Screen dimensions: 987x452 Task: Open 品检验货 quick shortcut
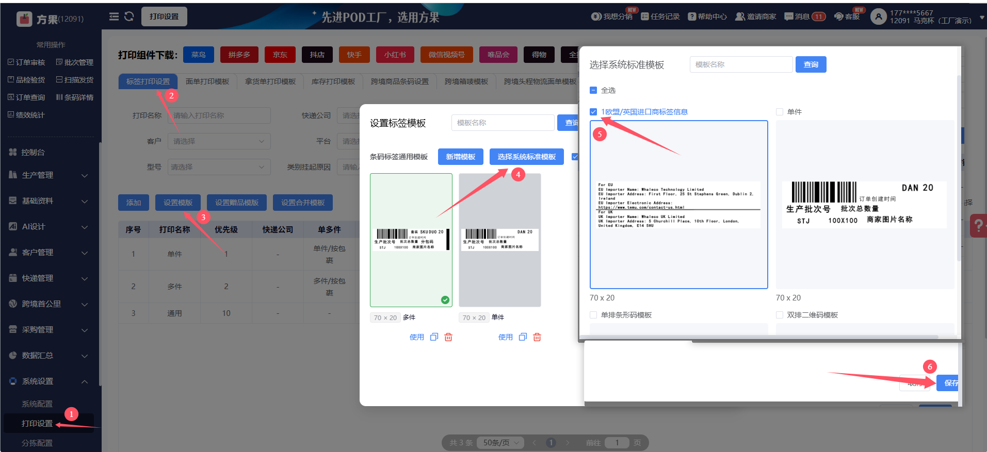[26, 80]
